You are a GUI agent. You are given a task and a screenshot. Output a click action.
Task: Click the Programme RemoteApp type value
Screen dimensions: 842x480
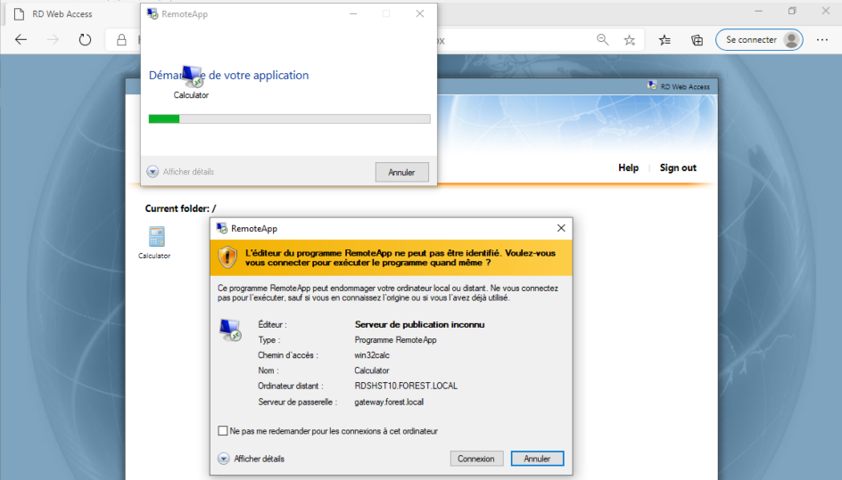point(395,340)
